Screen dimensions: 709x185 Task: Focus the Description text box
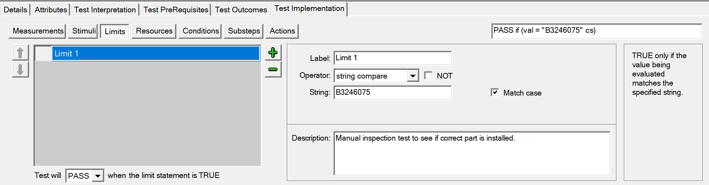point(472,153)
